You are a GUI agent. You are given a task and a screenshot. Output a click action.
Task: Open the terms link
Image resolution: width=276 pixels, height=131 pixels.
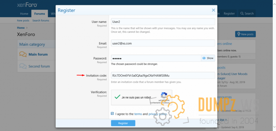pyautogui.click(x=138, y=114)
